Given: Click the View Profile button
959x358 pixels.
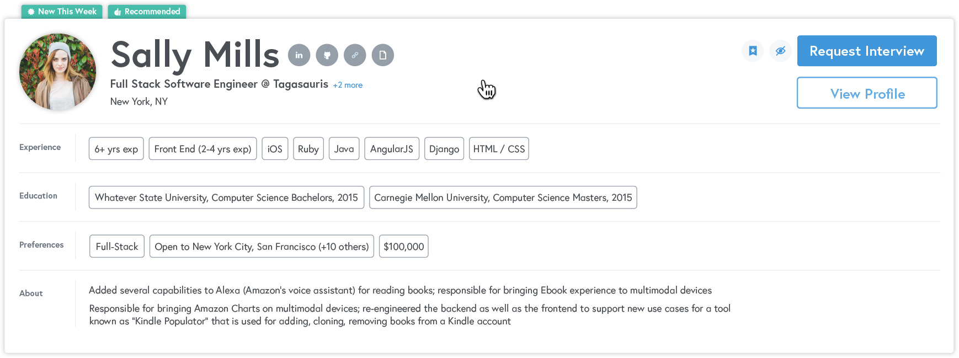Looking at the screenshot, I should pyautogui.click(x=866, y=93).
